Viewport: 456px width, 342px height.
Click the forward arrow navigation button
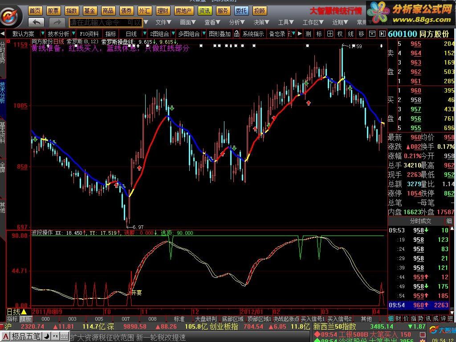(x=57, y=22)
